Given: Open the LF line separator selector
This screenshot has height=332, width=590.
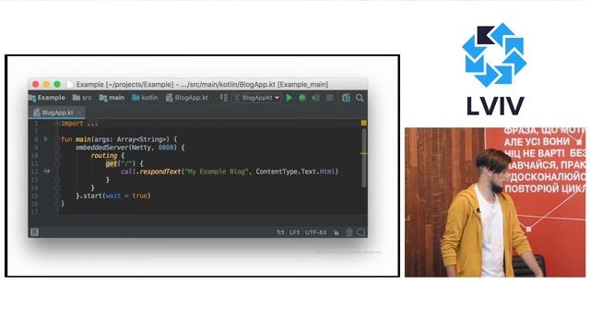Looking at the screenshot, I should click(295, 232).
